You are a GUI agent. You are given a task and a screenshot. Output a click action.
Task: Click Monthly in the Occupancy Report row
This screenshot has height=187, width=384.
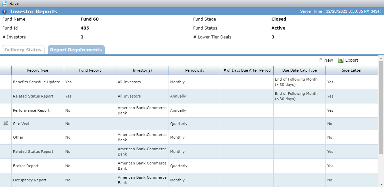(177, 180)
